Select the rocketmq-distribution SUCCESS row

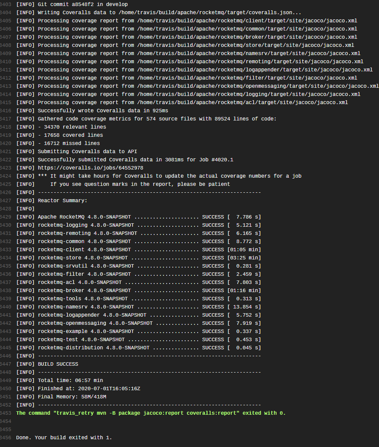[x=138, y=348]
